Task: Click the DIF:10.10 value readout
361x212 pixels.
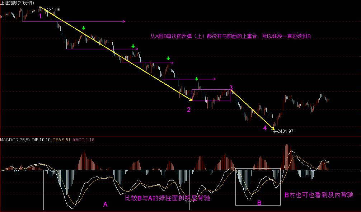Action: (41, 139)
